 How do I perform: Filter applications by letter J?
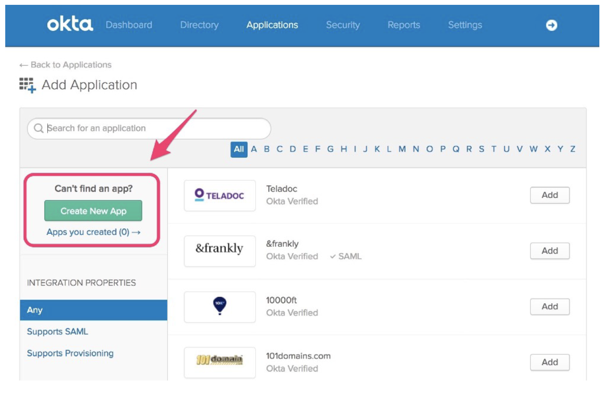click(365, 149)
